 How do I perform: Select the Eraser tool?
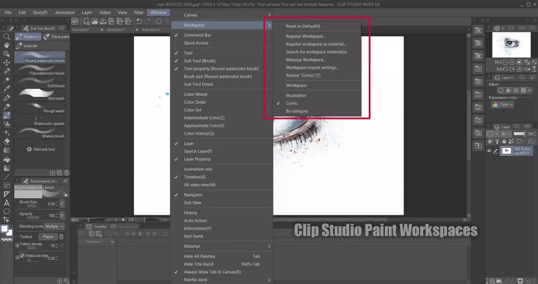6,141
